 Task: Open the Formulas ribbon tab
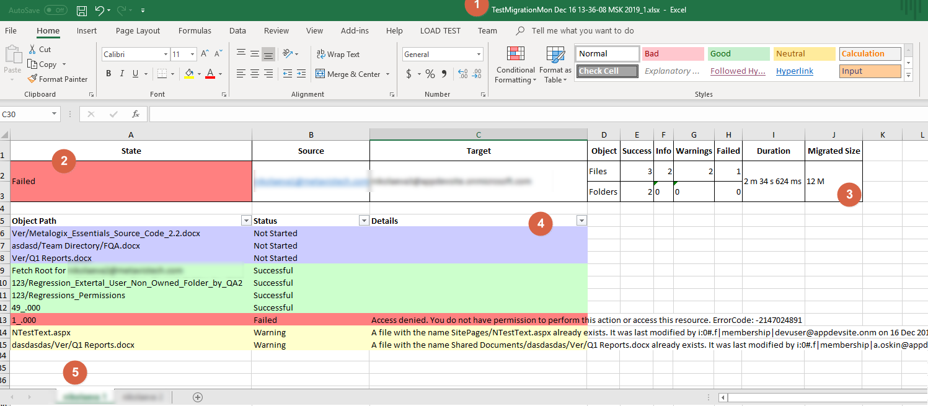(195, 30)
